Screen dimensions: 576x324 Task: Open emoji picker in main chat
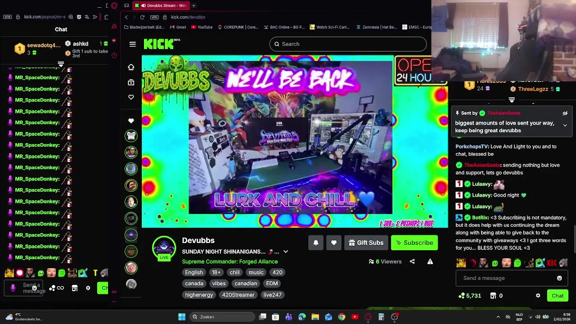coord(559,278)
